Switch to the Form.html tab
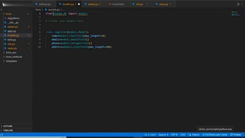The width and height of the screenshot is (245, 138). pyautogui.click(x=118, y=4)
